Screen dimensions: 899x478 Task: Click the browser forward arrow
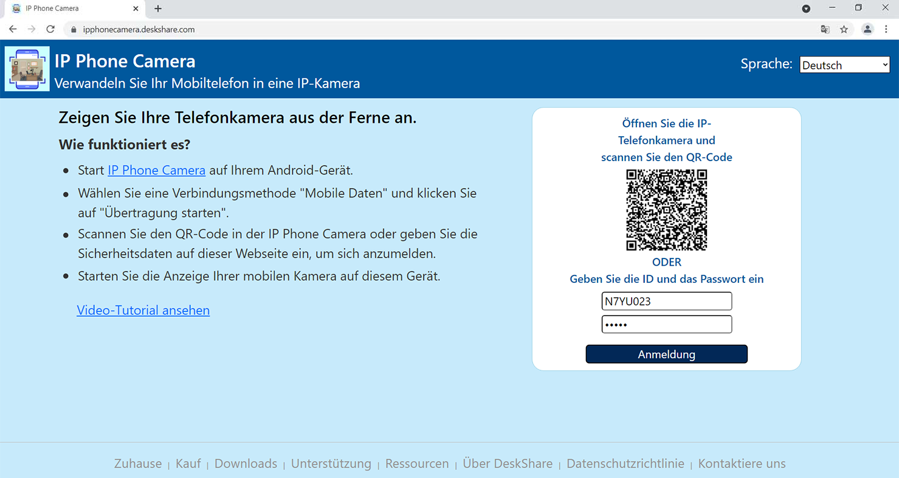(32, 29)
